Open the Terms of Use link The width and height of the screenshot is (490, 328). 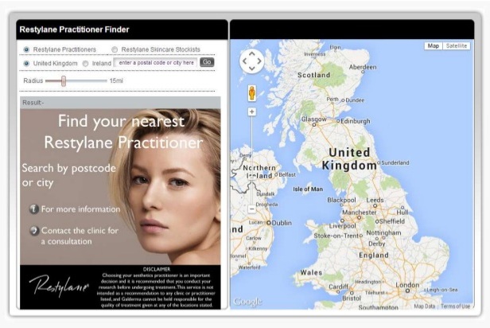click(x=455, y=307)
